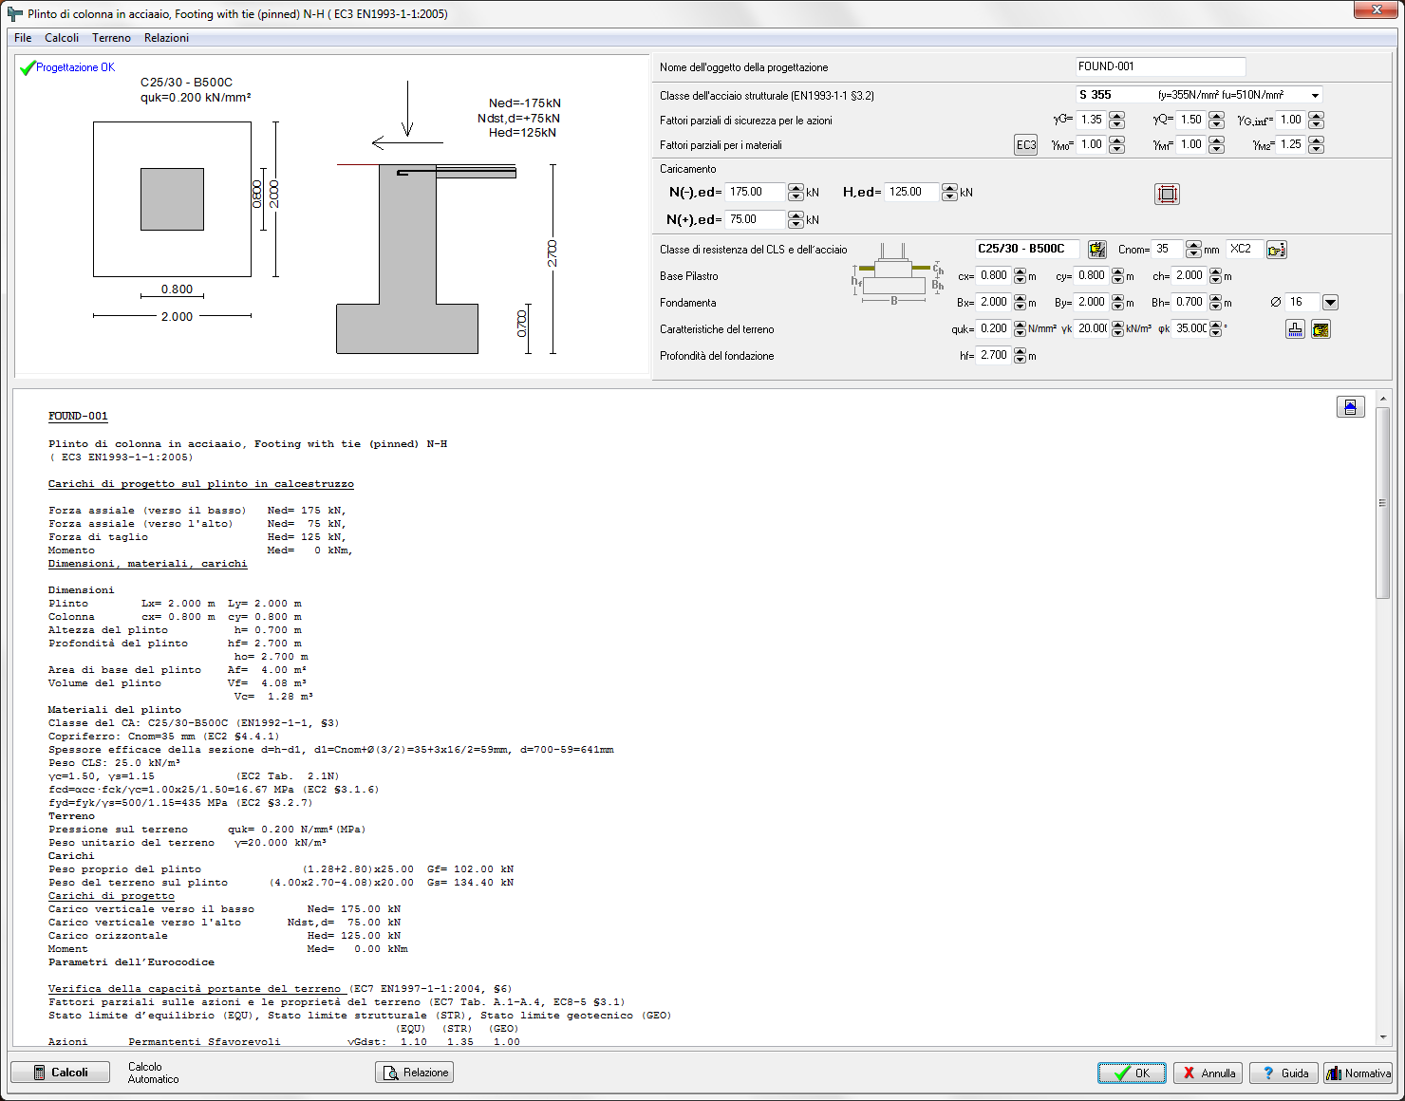Image resolution: width=1405 pixels, height=1101 pixels.
Task: Click the C25/30 - B500C concrete class field
Action: [1027, 250]
